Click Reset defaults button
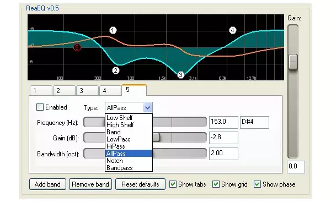This screenshot has width=331, height=202. click(140, 184)
